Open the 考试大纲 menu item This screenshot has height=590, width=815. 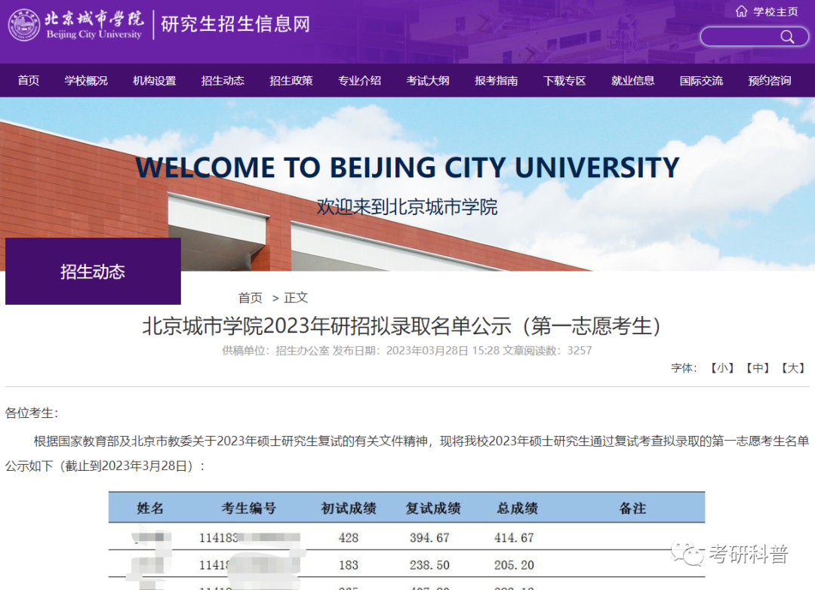428,81
